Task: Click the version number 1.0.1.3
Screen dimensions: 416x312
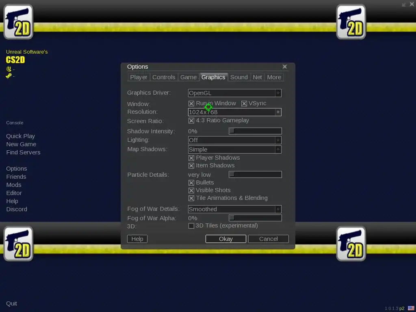Action: tap(391, 308)
